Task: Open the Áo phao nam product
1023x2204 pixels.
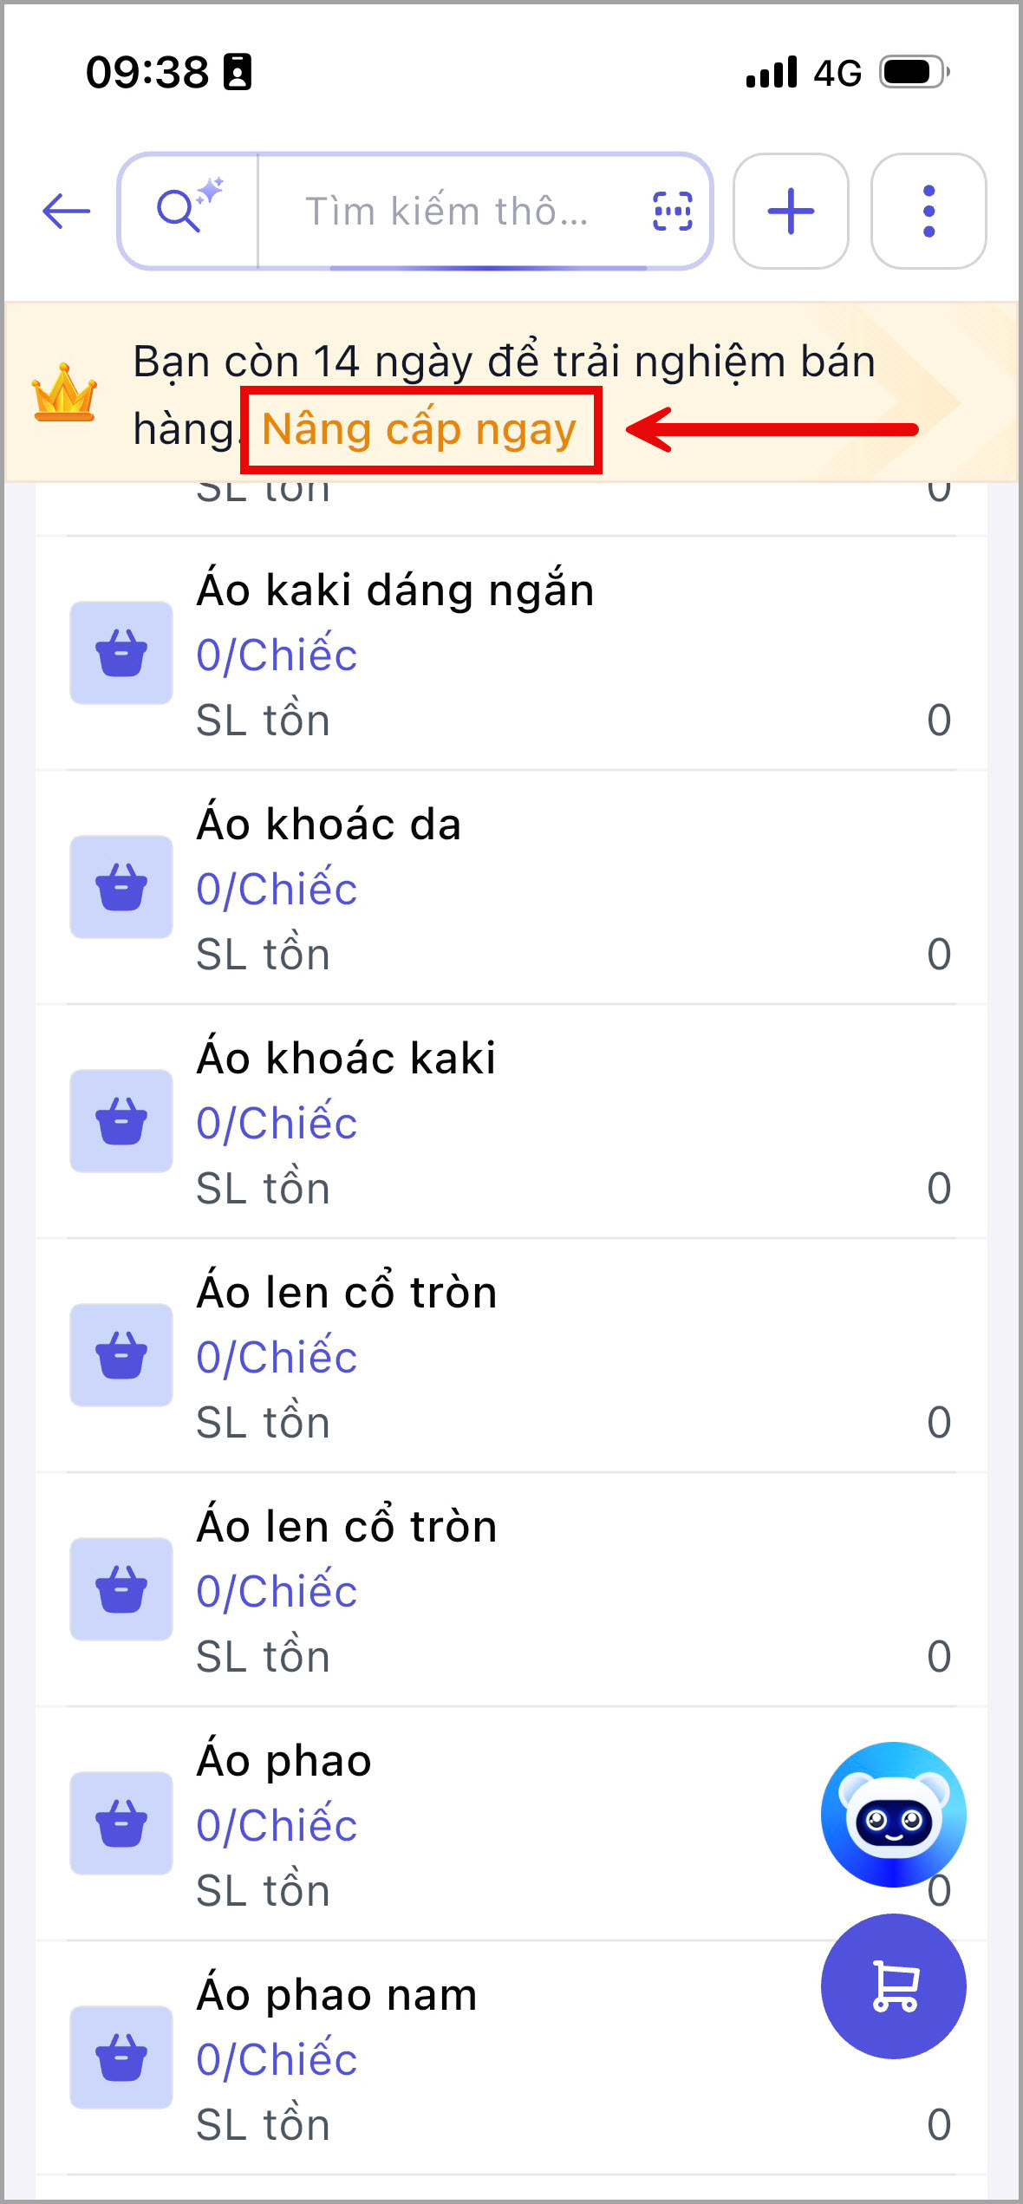Action: [x=511, y=2058]
